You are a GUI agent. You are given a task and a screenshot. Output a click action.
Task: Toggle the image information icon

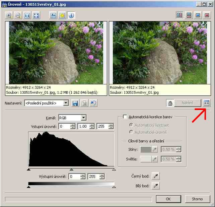(x=71, y=15)
